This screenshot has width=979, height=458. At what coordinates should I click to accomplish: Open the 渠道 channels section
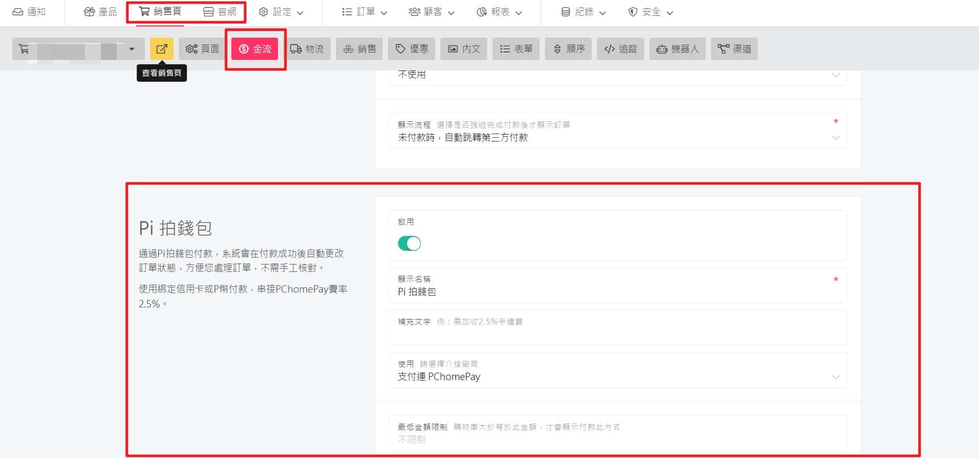[x=734, y=49]
